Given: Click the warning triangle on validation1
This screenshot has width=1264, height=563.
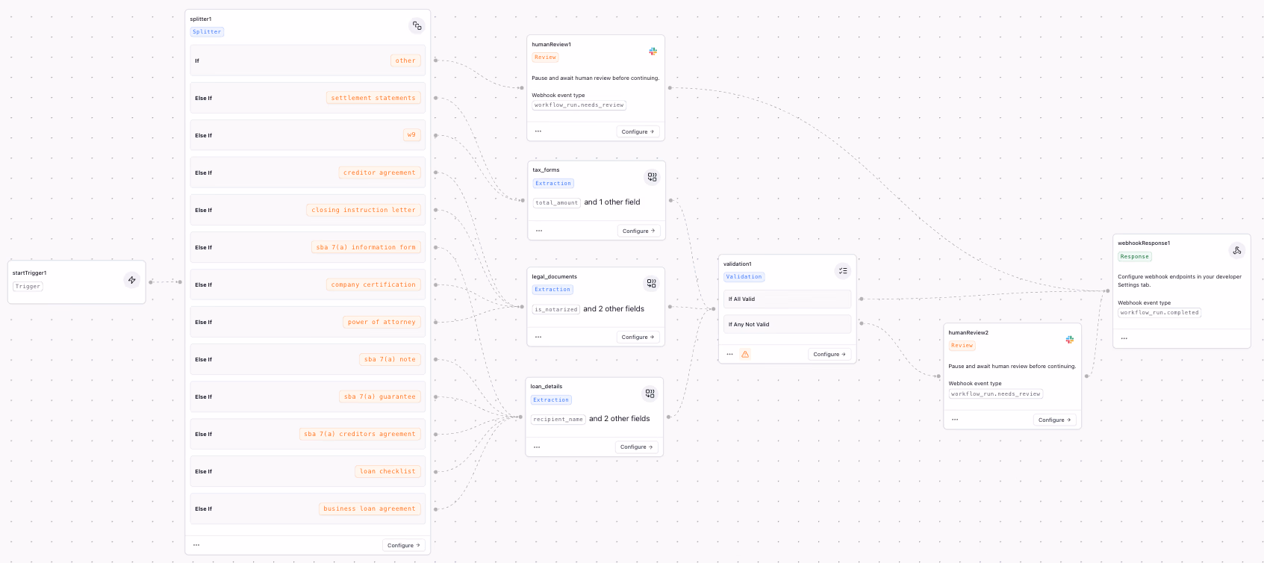Looking at the screenshot, I should pos(745,354).
